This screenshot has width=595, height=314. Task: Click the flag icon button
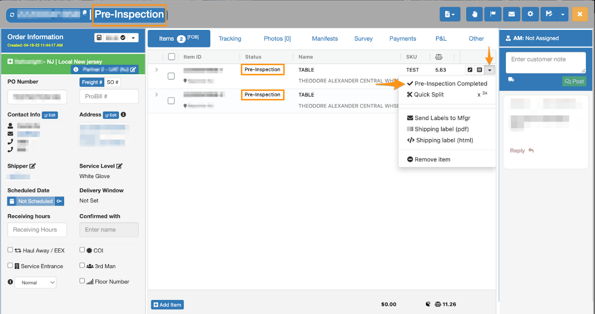tap(493, 14)
